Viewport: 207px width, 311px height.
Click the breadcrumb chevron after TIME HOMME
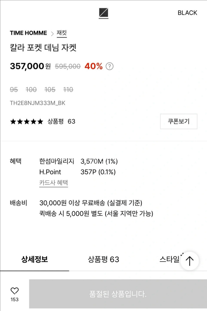tap(52, 33)
